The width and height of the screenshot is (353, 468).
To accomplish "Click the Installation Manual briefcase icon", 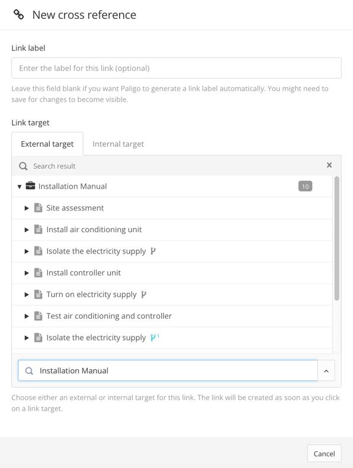I will (30, 185).
